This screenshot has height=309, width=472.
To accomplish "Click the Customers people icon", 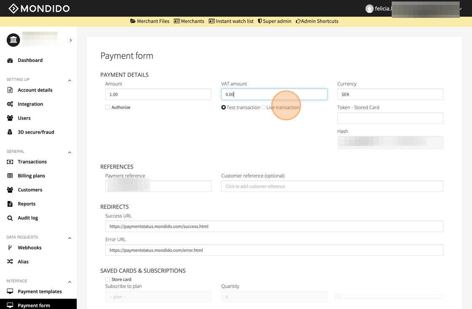I will (10, 190).
